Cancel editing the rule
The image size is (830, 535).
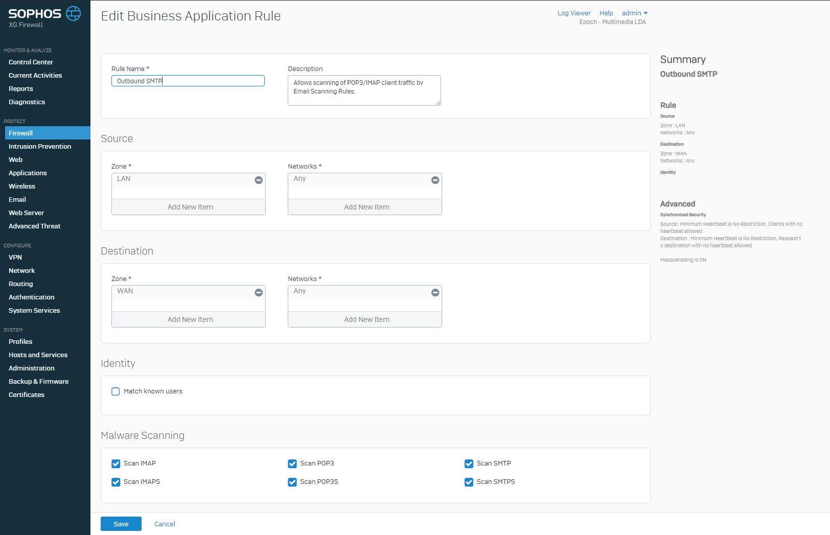(x=165, y=524)
